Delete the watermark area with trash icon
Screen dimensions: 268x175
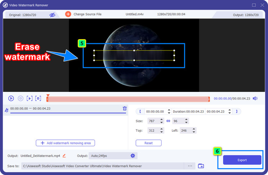(125, 108)
